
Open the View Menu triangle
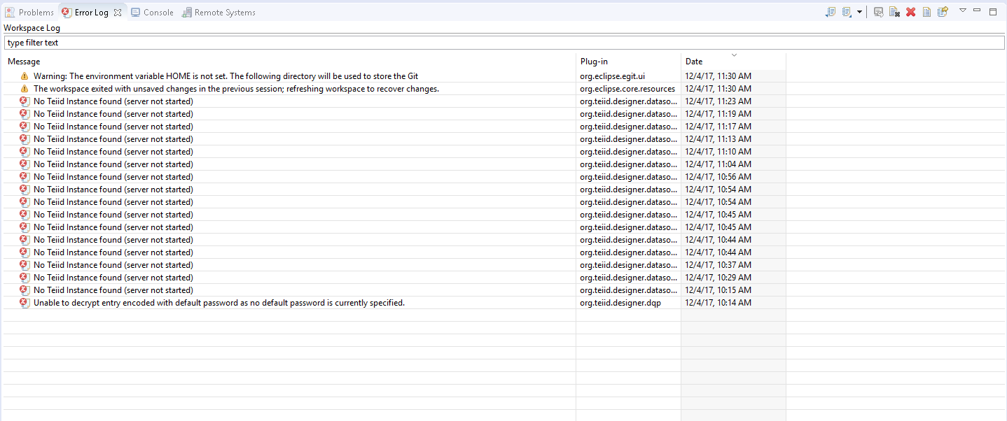[x=963, y=10]
